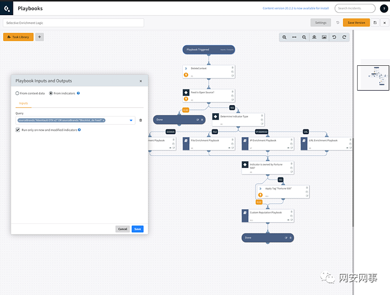Click the Cancel button
The width and height of the screenshot is (390, 295).
[122, 229]
